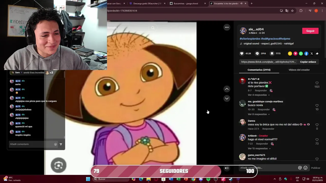
Task: Open Microsoft Word from taskbar
Action: (171, 179)
